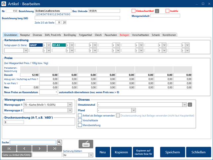Go to next article arrow

click(x=40, y=148)
